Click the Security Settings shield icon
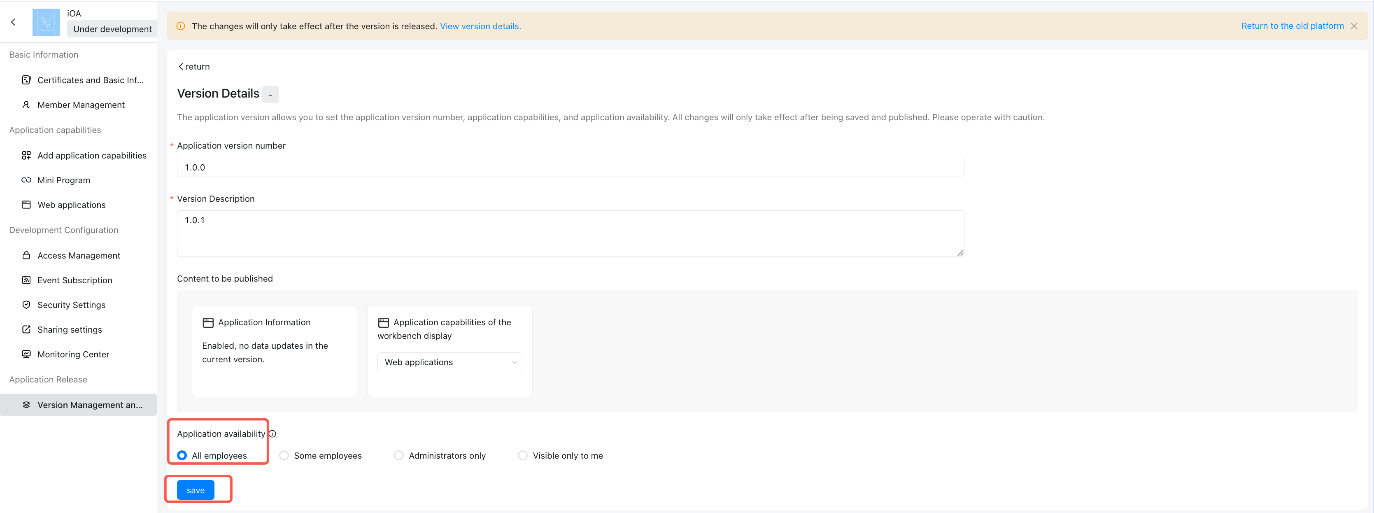 [x=26, y=305]
